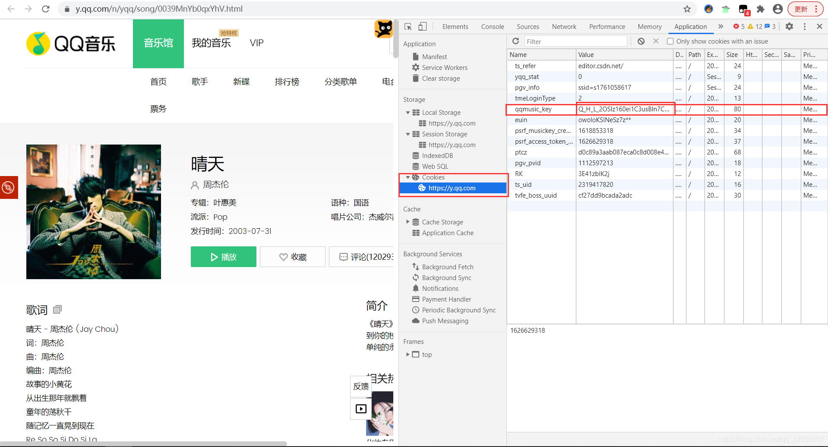Open Application Cache in the sidebar
The height and width of the screenshot is (447, 828).
(448, 233)
